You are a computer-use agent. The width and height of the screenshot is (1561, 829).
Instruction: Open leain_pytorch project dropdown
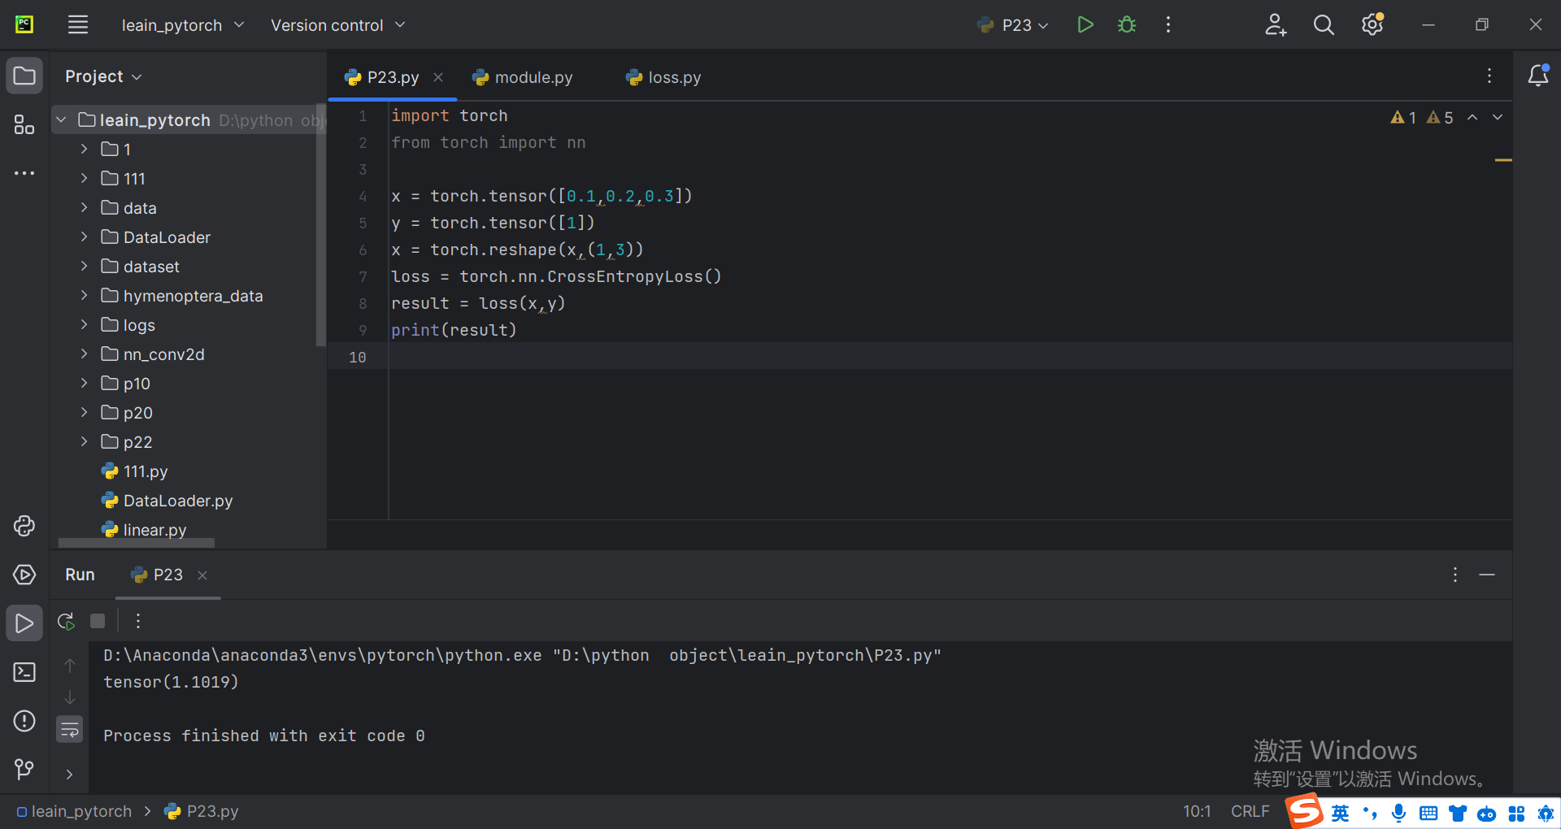pos(183,25)
